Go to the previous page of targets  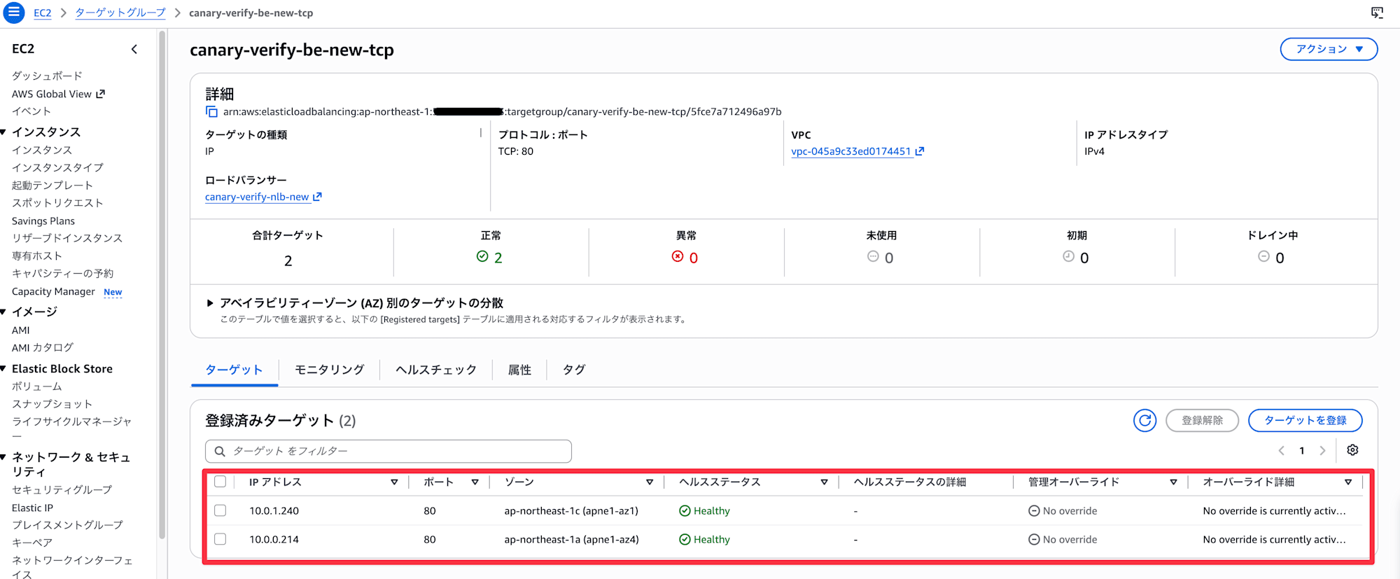click(1281, 451)
